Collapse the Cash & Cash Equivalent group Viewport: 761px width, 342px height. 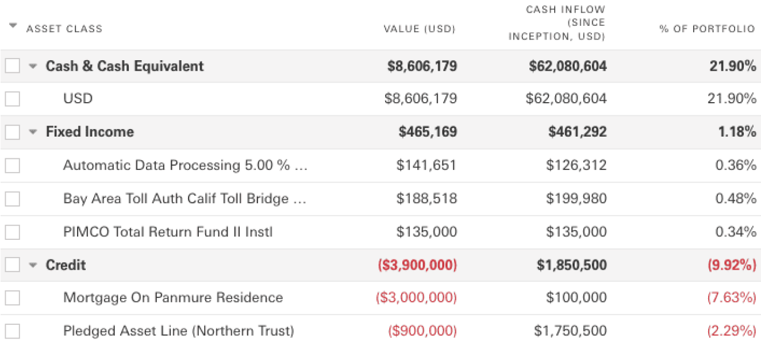coord(33,67)
